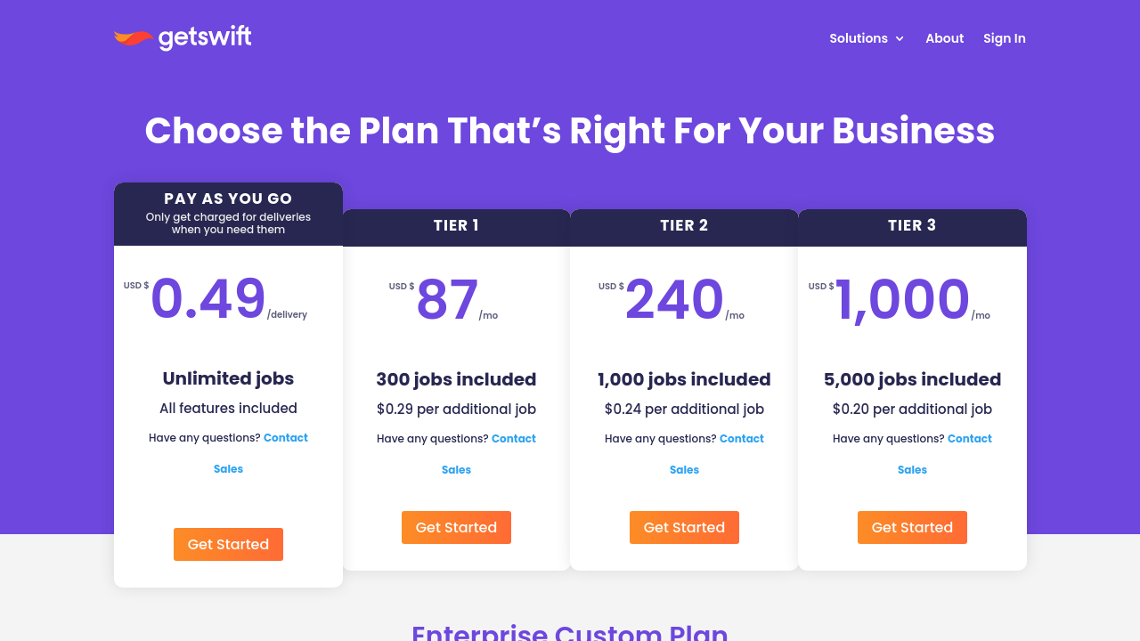Screen dimensions: 1140x641
Task: Select the Tier 2 plan header
Action: point(684,226)
